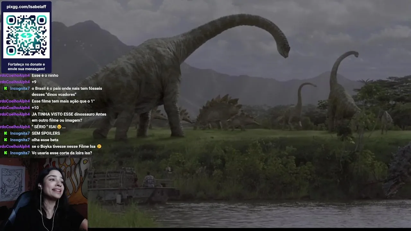Click 'JA TINHA VISTO ESSE dinossauro Antes' message
Viewport: 411px width, 231px height.
(x=69, y=114)
